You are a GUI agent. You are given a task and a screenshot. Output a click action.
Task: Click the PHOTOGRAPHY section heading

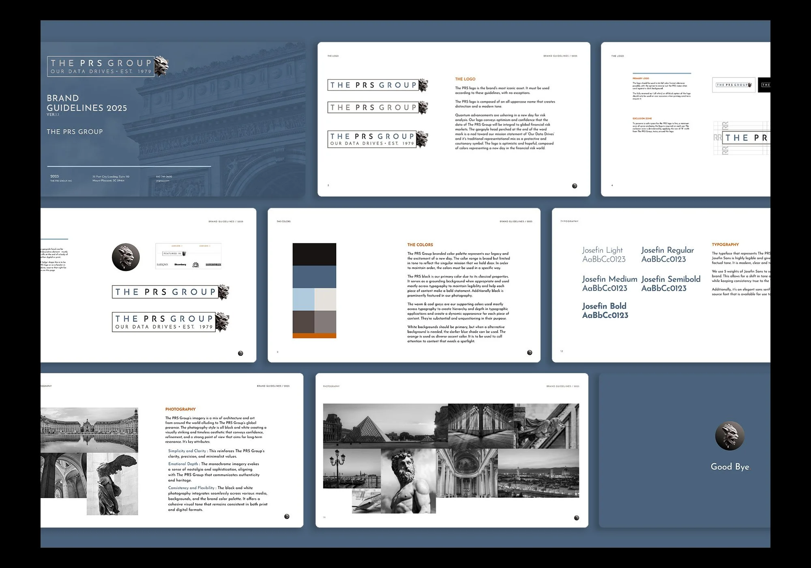180,409
